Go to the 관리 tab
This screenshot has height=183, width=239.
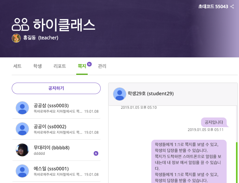pos(102,66)
